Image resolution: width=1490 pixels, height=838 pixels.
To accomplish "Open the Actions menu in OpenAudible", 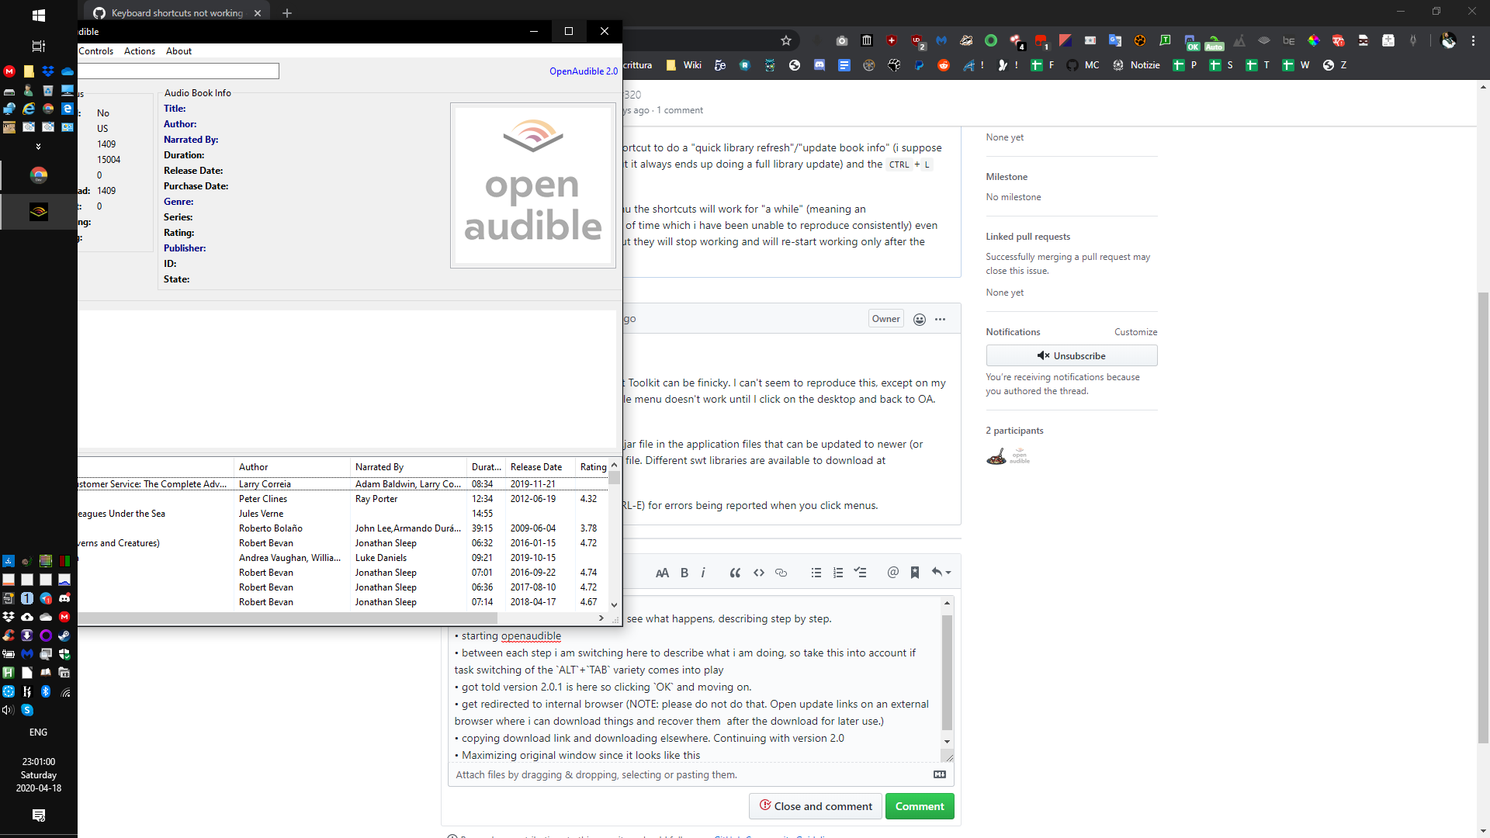I will pyautogui.click(x=139, y=51).
